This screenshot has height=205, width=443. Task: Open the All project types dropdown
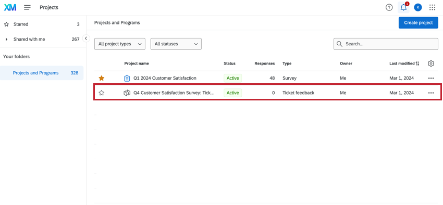pos(120,44)
